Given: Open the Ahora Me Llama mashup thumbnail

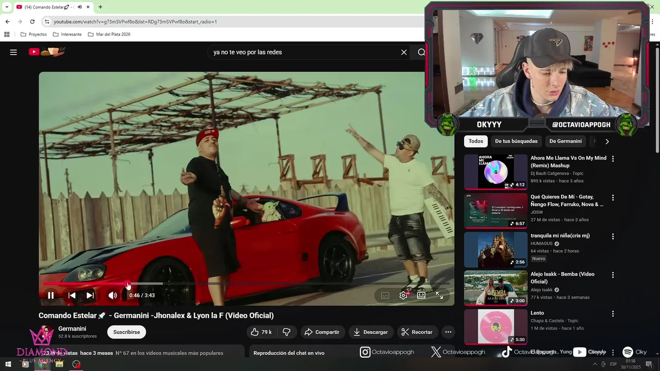Looking at the screenshot, I should (x=496, y=172).
